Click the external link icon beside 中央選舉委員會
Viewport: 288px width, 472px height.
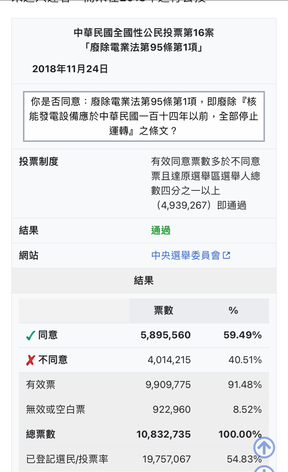pyautogui.click(x=227, y=255)
